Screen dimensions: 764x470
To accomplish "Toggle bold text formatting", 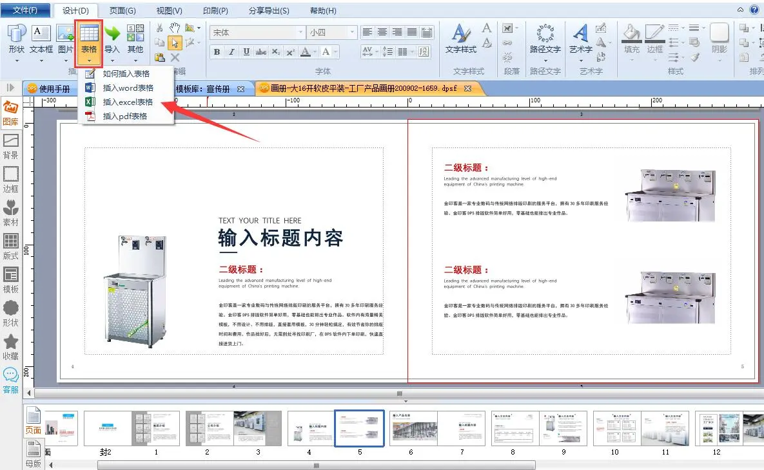I will (x=217, y=52).
